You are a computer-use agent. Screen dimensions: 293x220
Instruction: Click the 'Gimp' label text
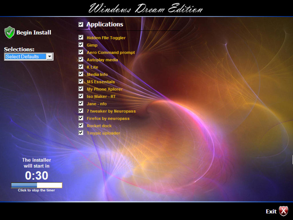pos(92,45)
